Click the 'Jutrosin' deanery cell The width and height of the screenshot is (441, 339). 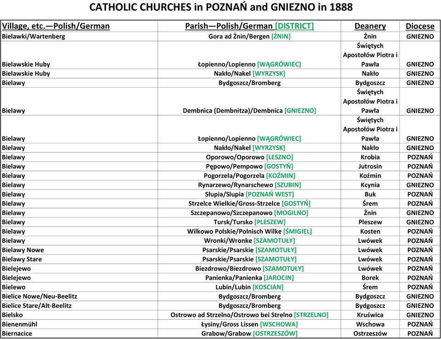pyautogui.click(x=370, y=166)
